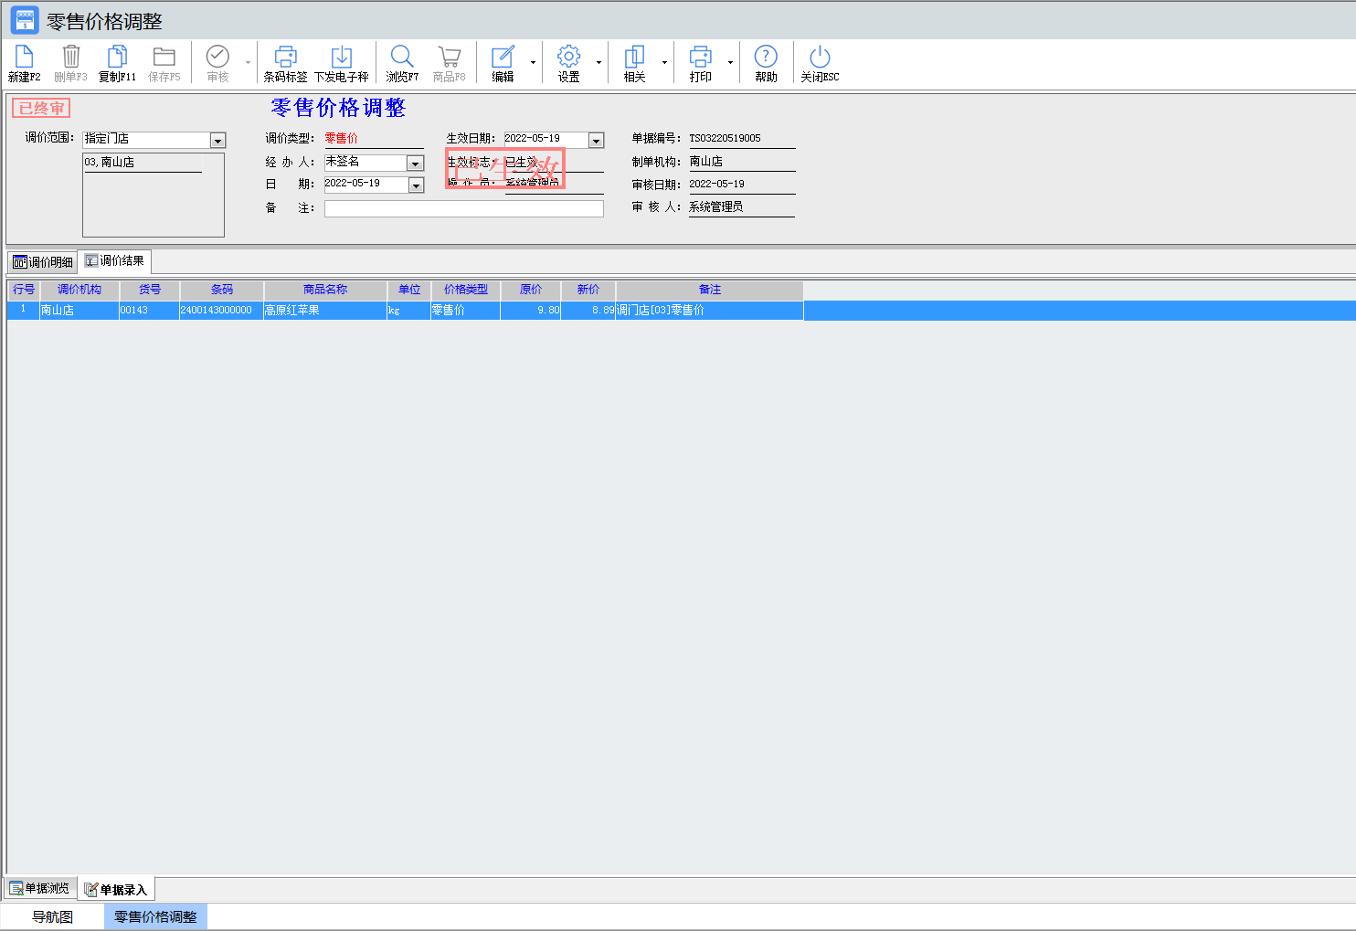Click the 商品名称 column header
1356x931 pixels.
pos(324,290)
